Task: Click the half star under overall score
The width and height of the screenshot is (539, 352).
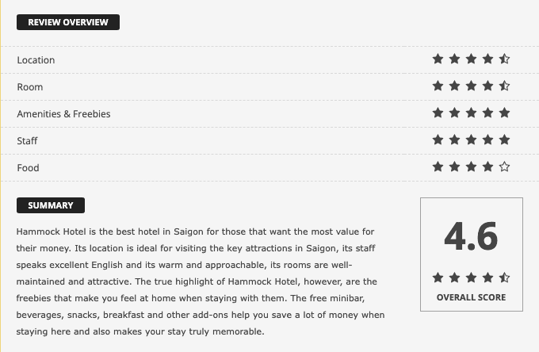Action: 504,277
